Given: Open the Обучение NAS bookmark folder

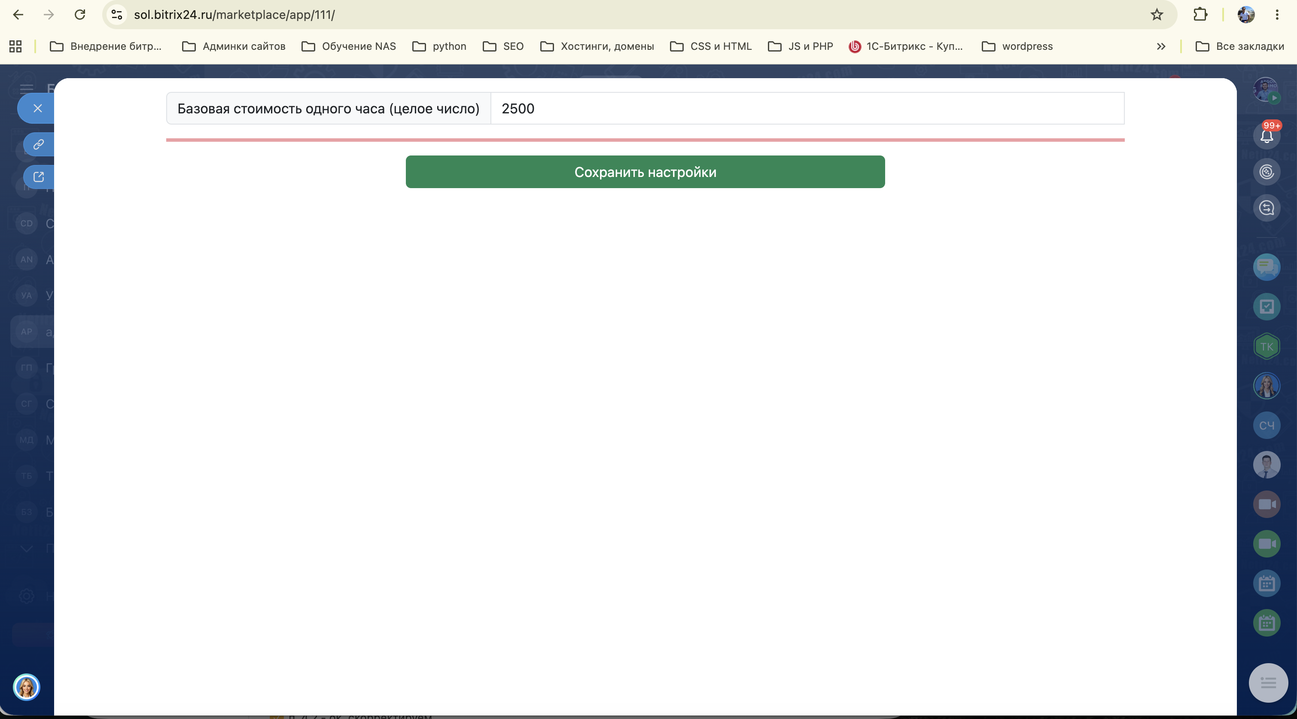Looking at the screenshot, I should click(x=348, y=46).
